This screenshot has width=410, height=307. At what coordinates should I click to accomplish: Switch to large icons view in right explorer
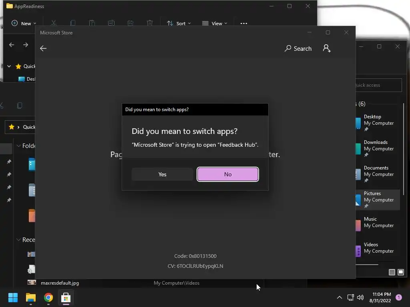400,272
